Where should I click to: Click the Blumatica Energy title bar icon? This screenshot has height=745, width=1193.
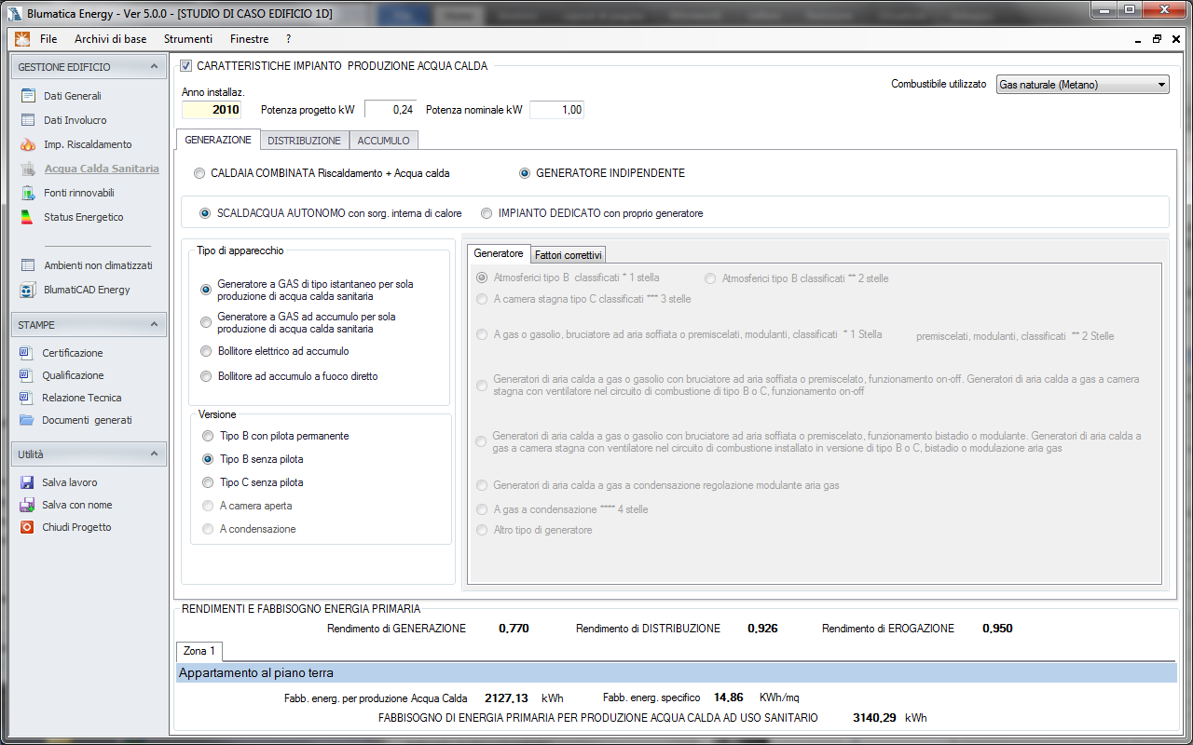click(x=15, y=13)
